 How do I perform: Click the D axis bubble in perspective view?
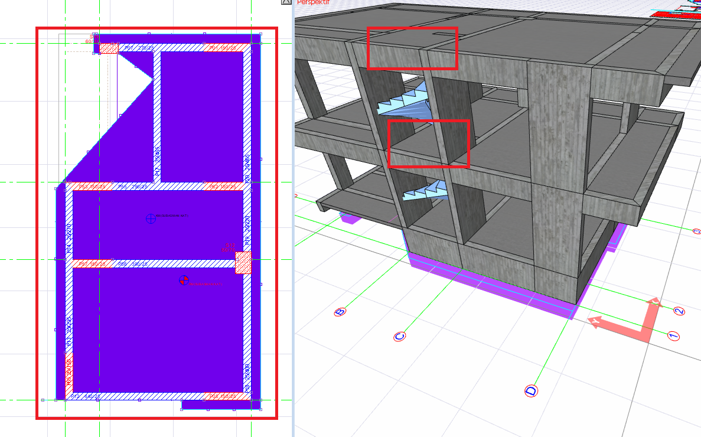pos(531,391)
